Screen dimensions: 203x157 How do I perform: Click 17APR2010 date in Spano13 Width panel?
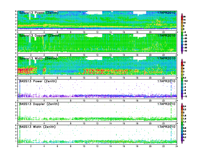point(166,58)
